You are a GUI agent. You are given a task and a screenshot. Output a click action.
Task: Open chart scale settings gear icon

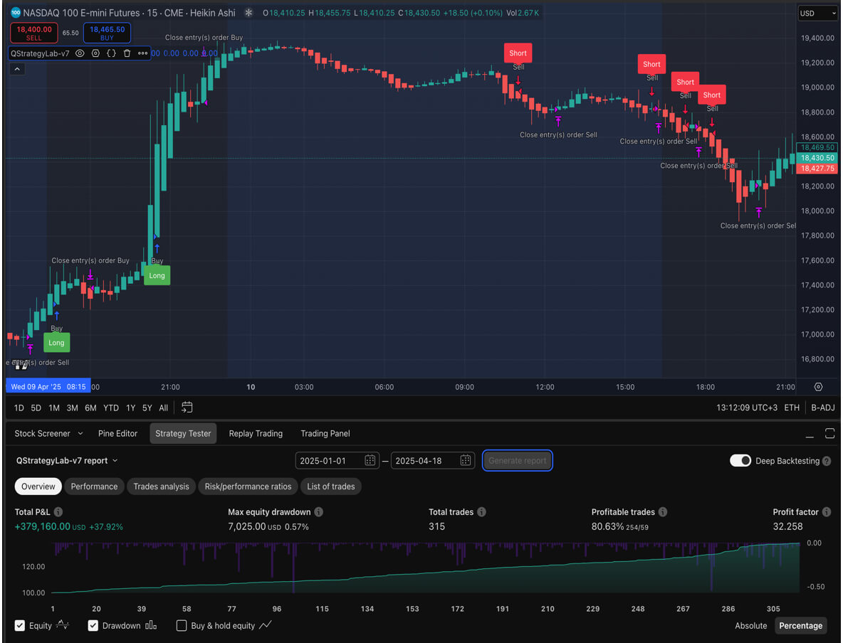[818, 387]
